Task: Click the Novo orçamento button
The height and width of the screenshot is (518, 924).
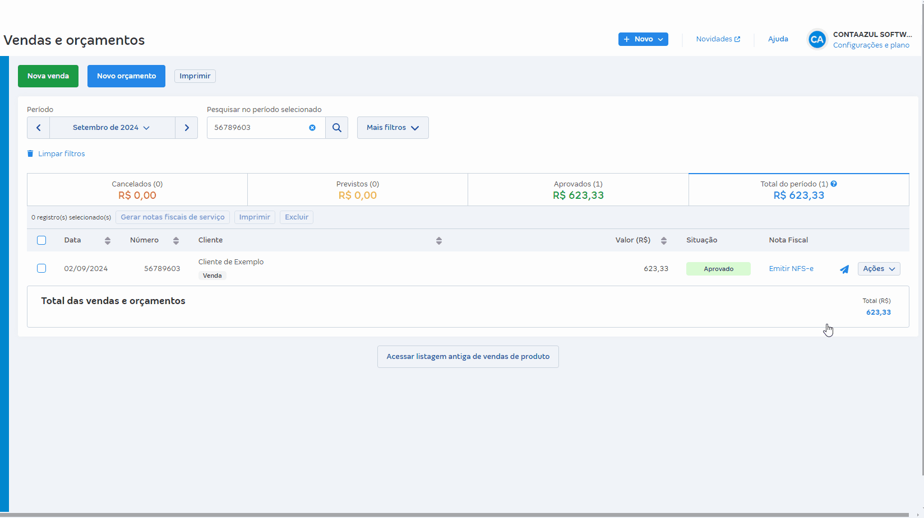Action: (126, 76)
